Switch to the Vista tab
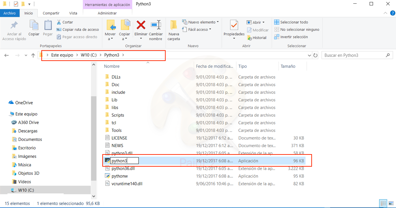 (x=73, y=13)
